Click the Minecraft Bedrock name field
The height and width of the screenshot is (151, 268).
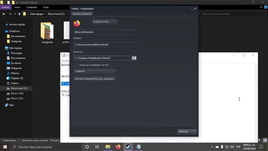point(105,32)
